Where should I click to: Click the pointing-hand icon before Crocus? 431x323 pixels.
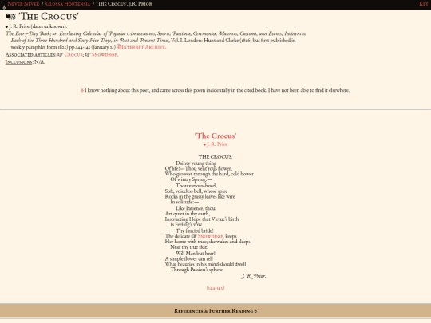pos(60,54)
